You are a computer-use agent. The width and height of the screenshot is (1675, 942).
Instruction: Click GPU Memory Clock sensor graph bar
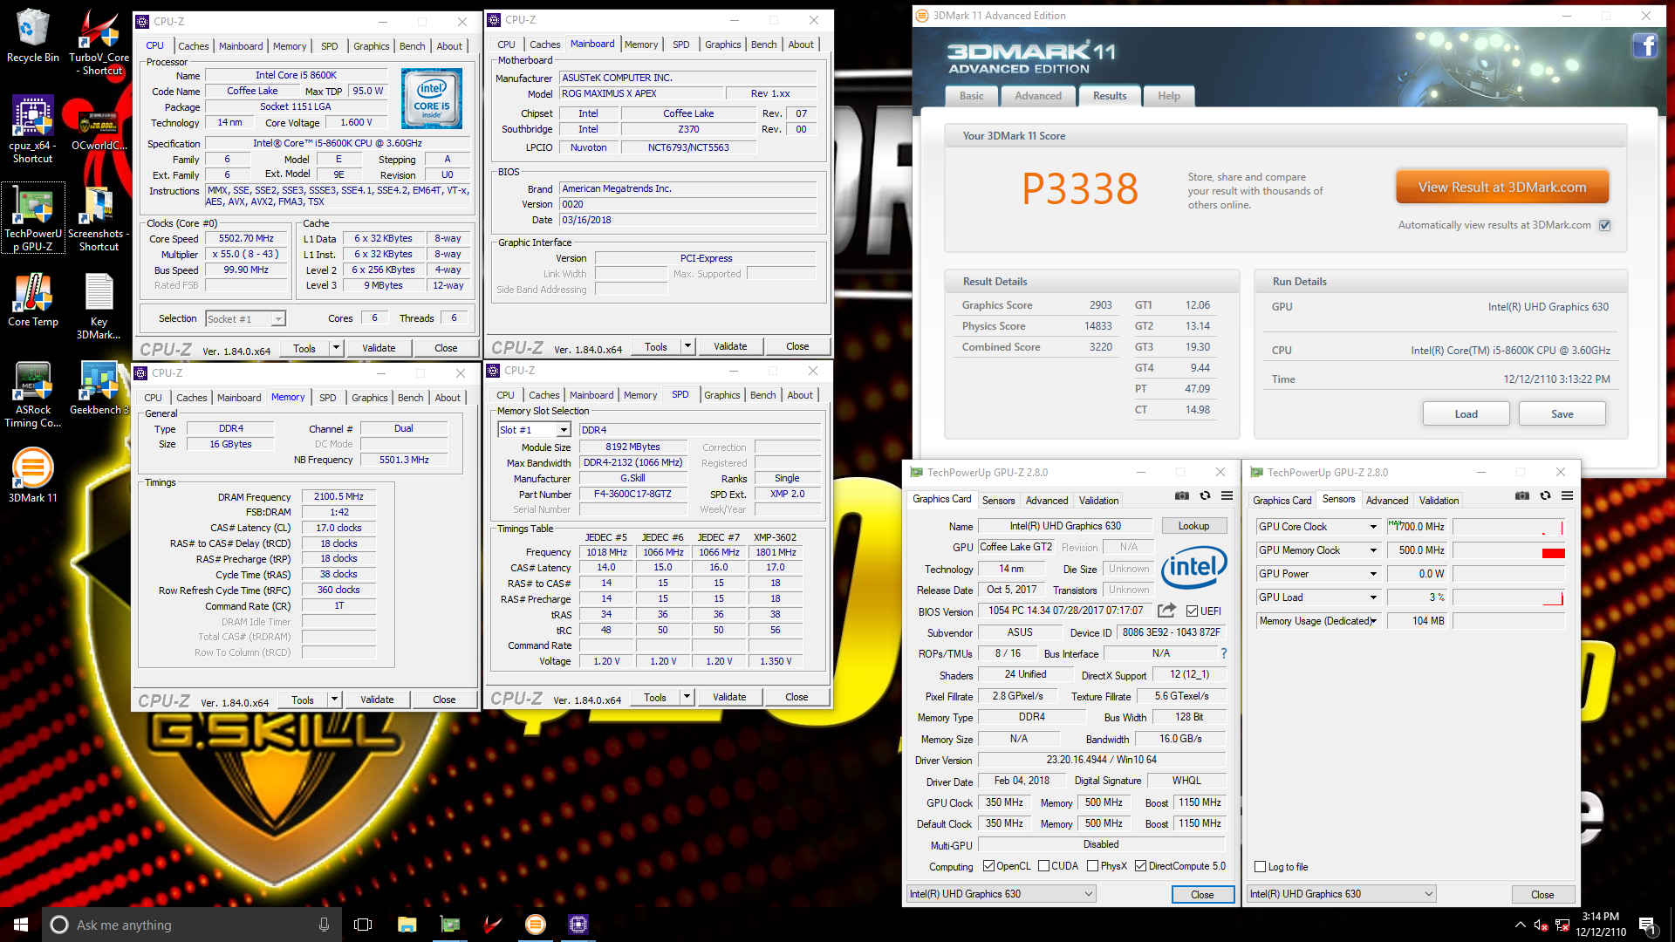[1508, 550]
